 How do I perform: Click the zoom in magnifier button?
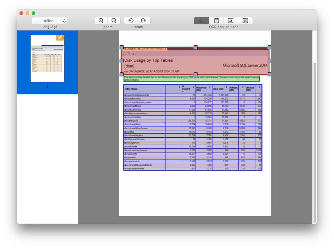101,21
